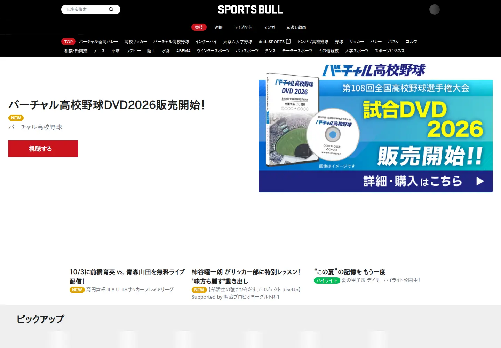The width and height of the screenshot is (501, 348).
Task: Open “この夏”の記憶を もう一度 article
Action: [x=350, y=272]
